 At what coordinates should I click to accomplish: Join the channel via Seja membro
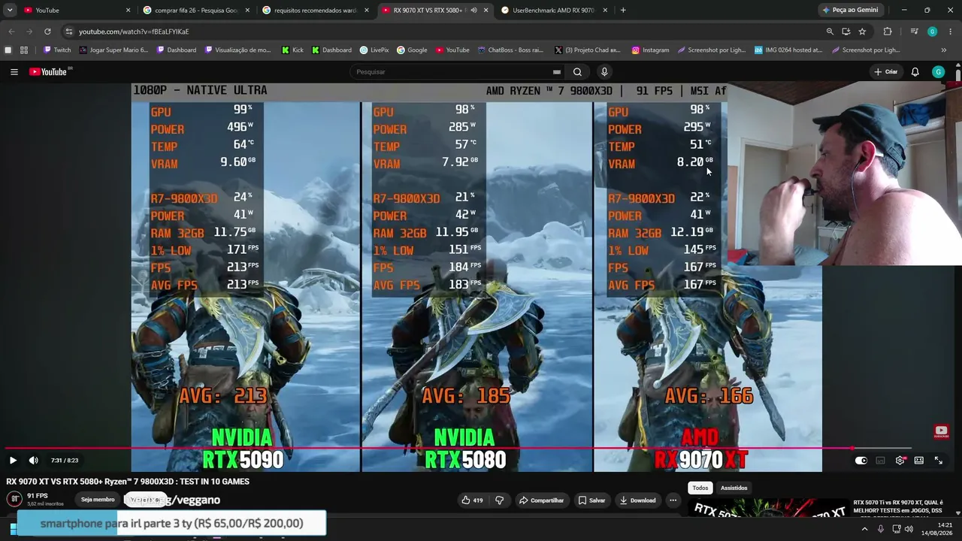pos(98,500)
